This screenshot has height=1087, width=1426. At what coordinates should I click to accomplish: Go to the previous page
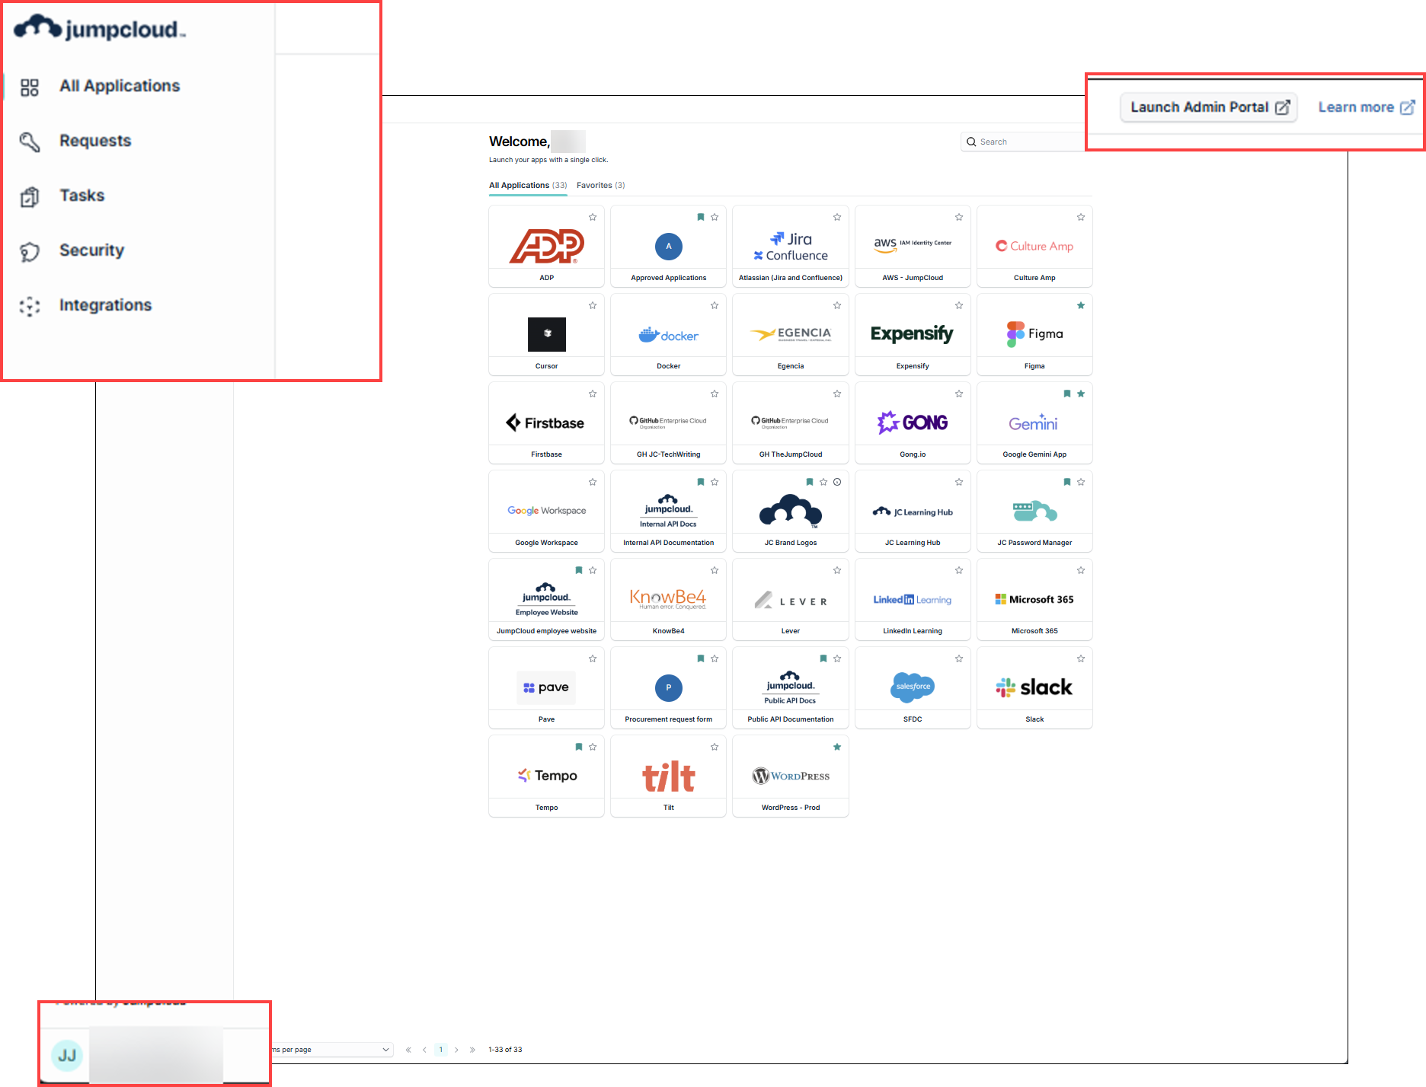(x=424, y=1050)
